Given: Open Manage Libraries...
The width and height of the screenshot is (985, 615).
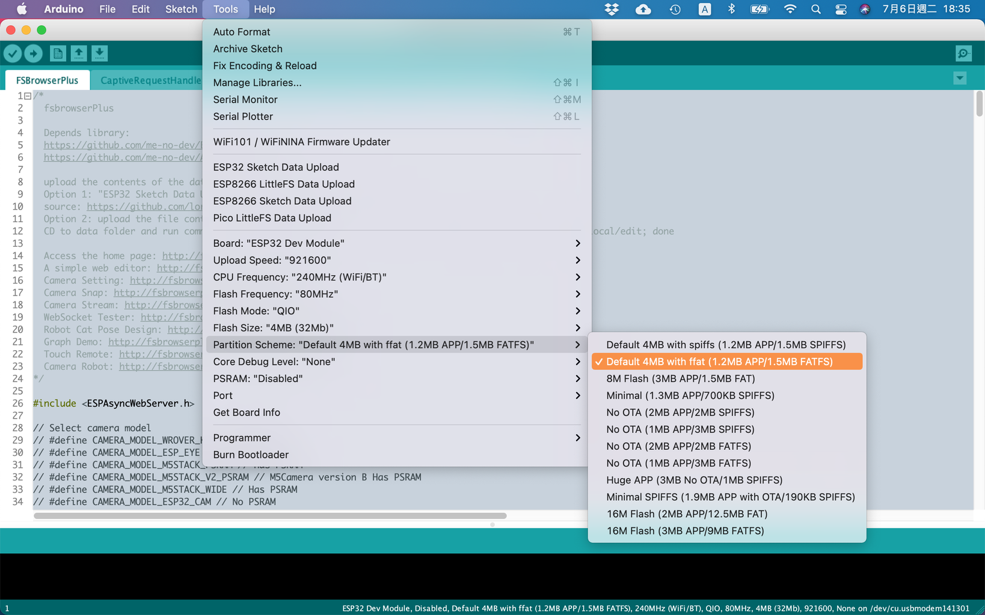Looking at the screenshot, I should tap(396, 82).
